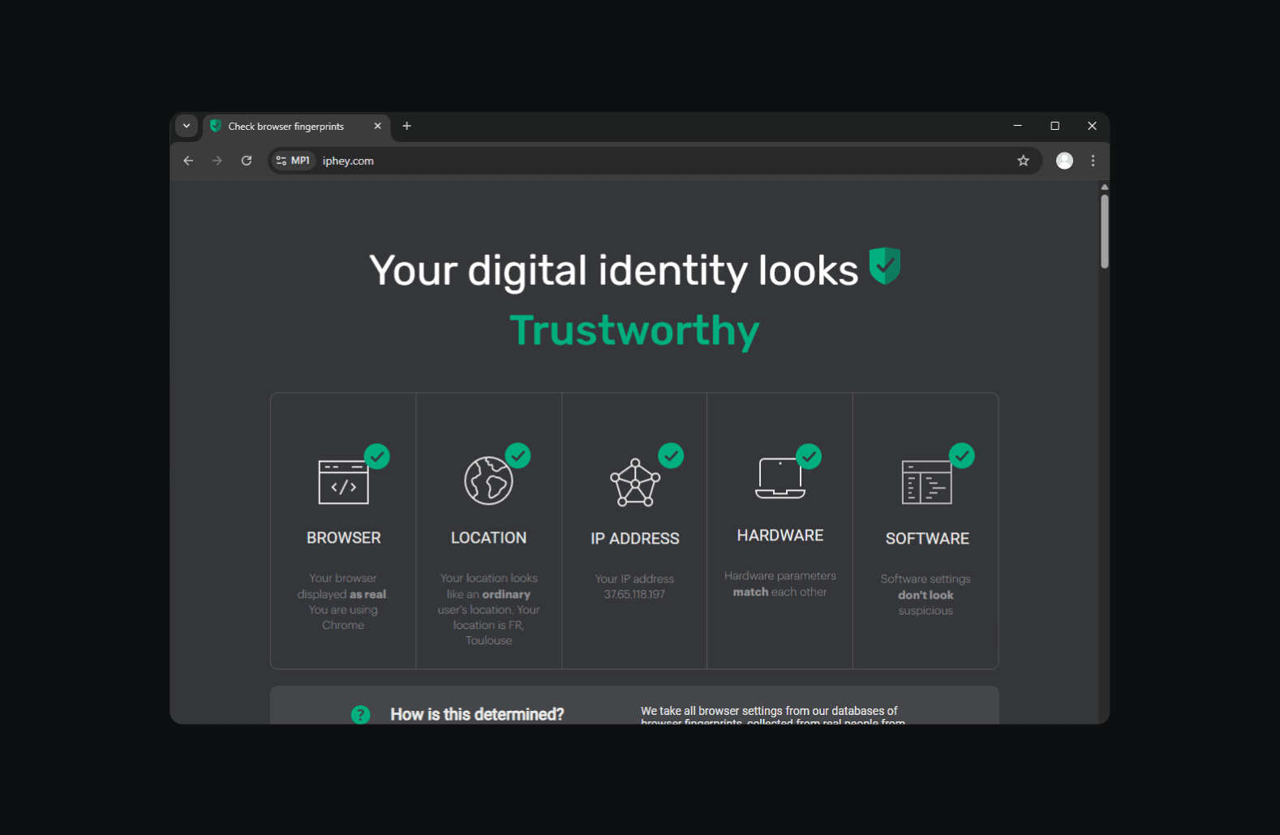Click the BROWSER card heading
Viewport: 1280px width, 835px height.
pyautogui.click(x=344, y=538)
